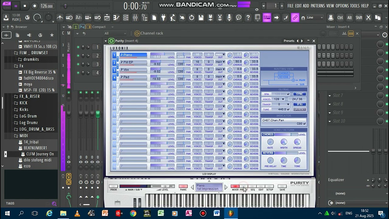Click Purity EDIT page button
This screenshot has height=219, width=389.
[261, 186]
